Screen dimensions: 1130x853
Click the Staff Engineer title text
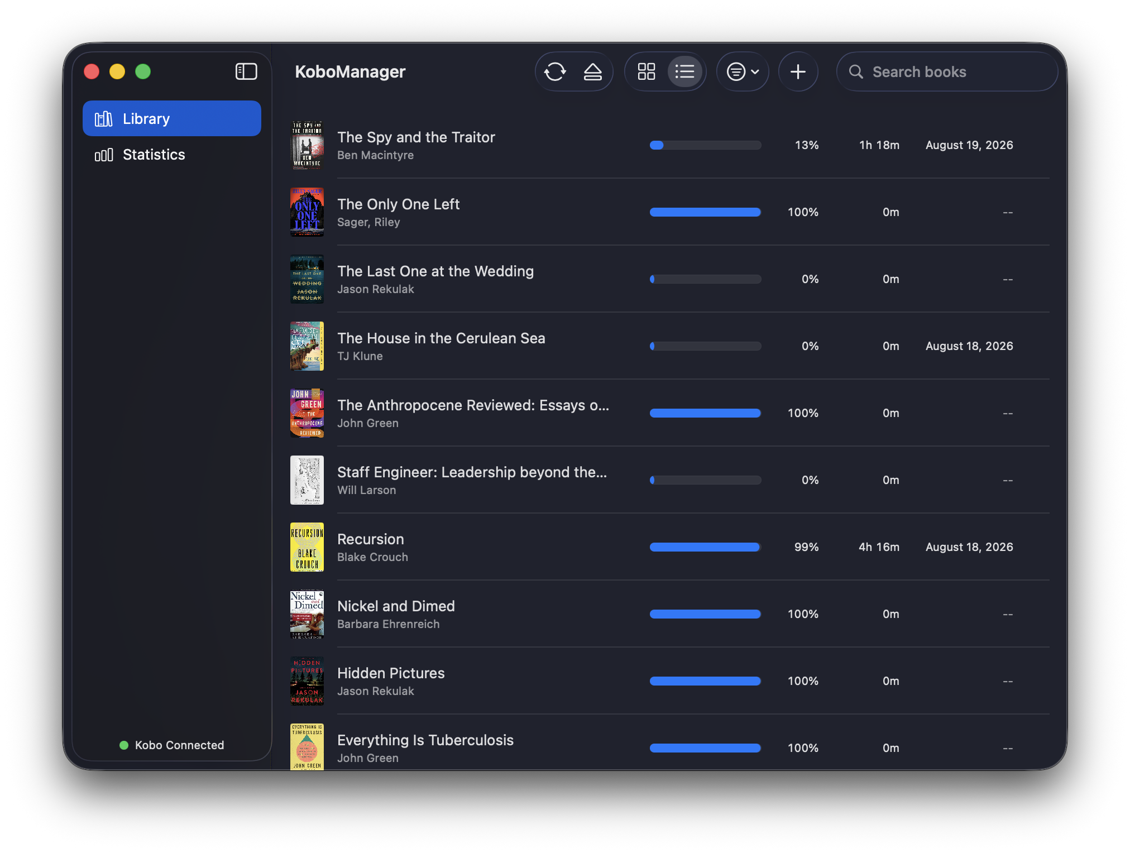(472, 472)
